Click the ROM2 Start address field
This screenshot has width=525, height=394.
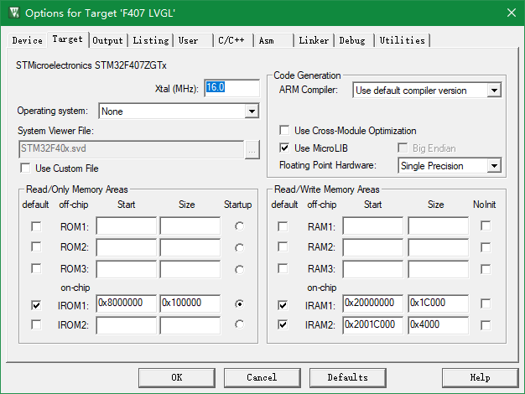tap(127, 247)
